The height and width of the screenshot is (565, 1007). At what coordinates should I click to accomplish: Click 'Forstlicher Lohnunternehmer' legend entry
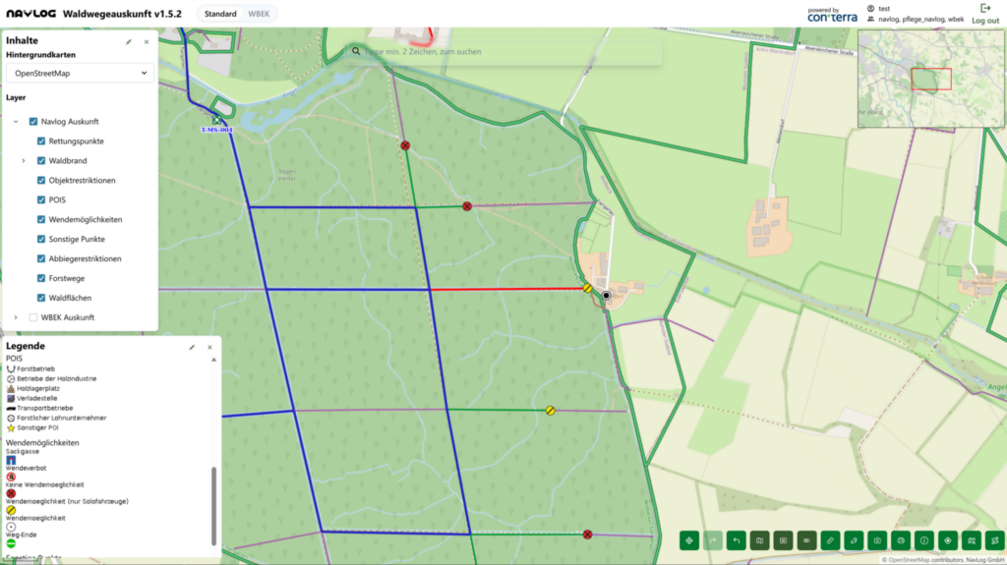tap(56, 418)
